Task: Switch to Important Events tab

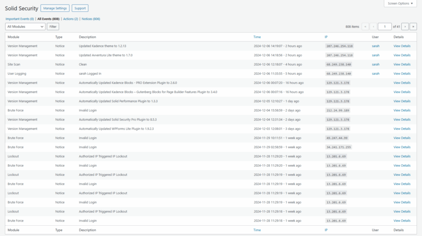Action: 19,19
